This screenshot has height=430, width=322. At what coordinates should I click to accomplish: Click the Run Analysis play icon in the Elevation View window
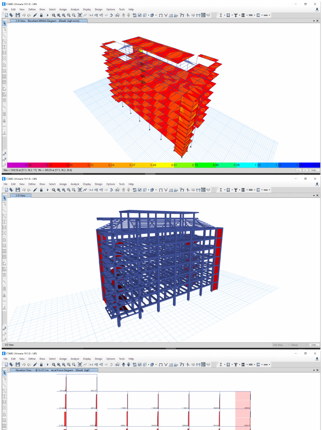click(47, 364)
